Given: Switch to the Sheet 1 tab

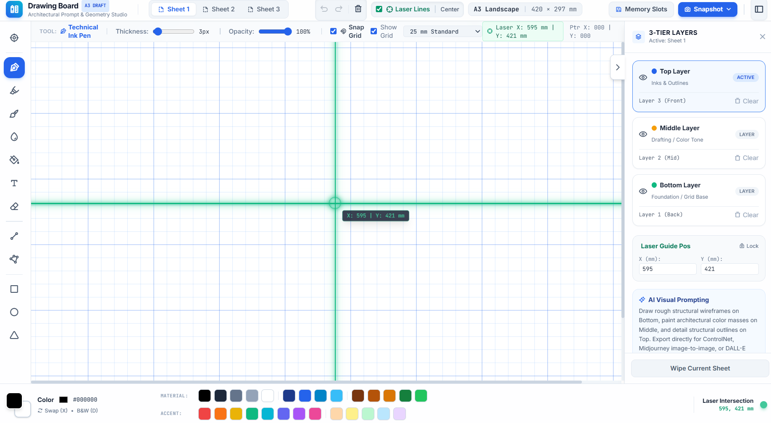Looking at the screenshot, I should tap(174, 9).
